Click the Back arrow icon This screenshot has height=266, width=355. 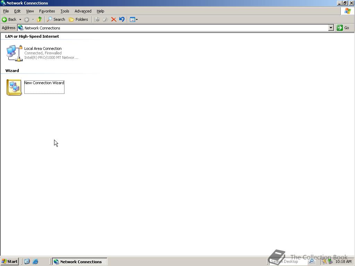coord(4,19)
